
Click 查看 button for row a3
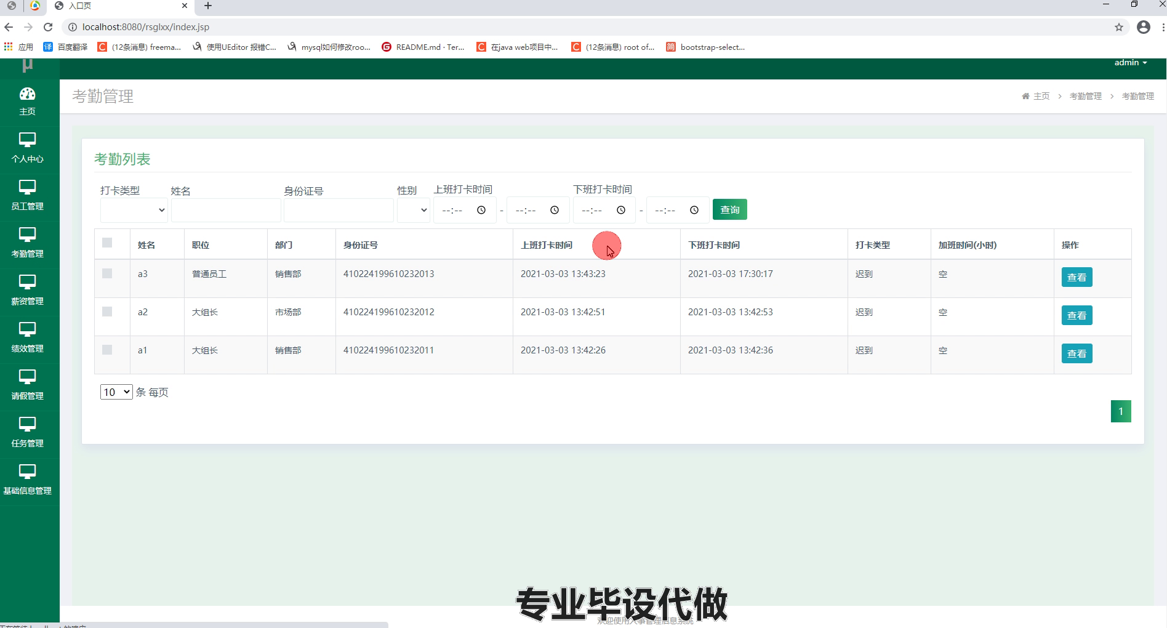pos(1077,277)
